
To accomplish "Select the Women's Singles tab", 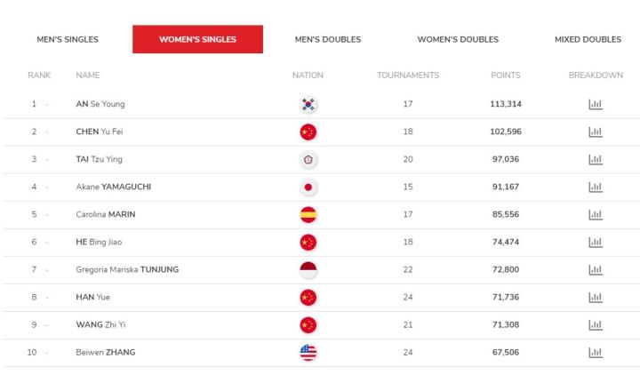I will click(197, 39).
